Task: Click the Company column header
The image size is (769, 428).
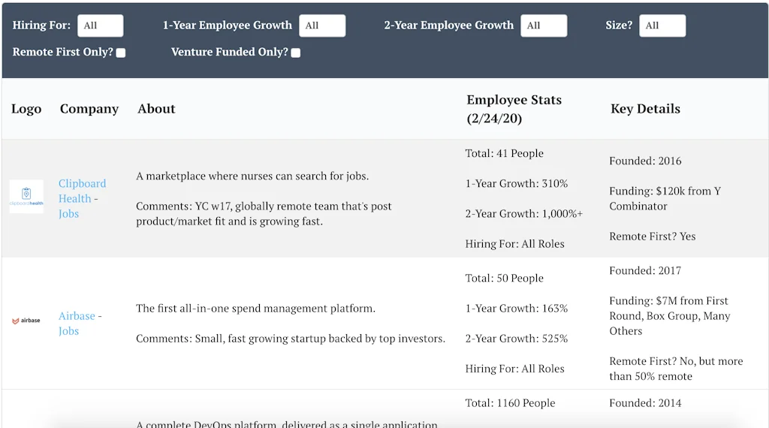Action: [x=89, y=109]
